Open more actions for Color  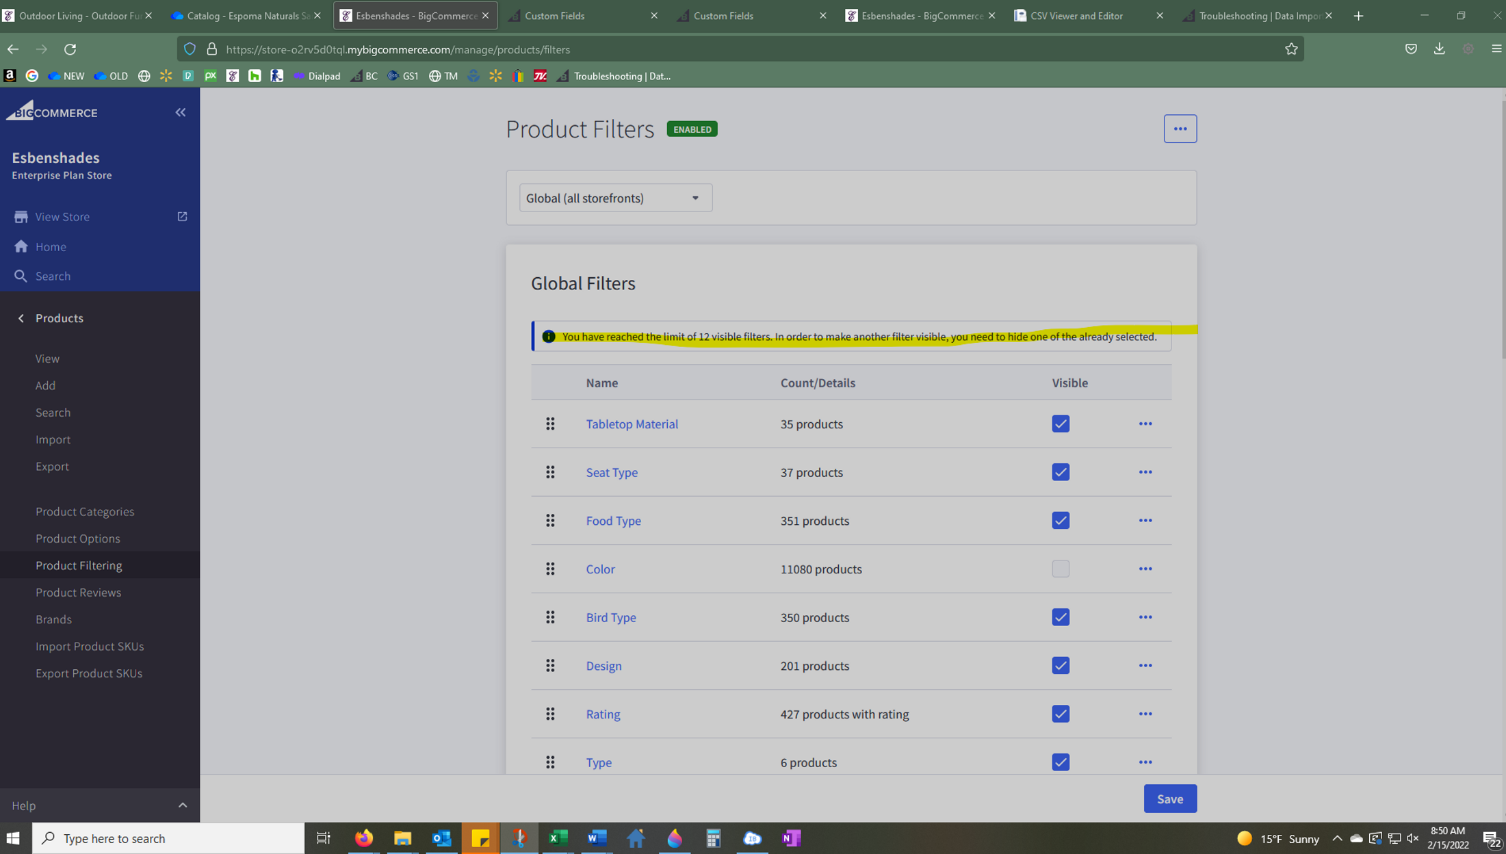(1145, 569)
